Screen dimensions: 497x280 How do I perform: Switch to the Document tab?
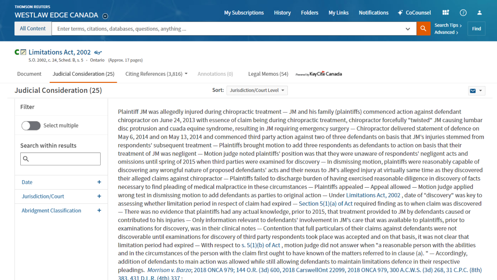point(29,74)
